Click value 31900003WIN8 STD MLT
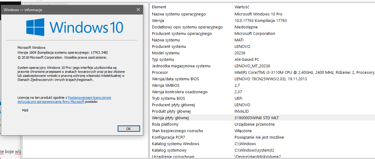Viewport: 375px width, 159px height. (257, 118)
